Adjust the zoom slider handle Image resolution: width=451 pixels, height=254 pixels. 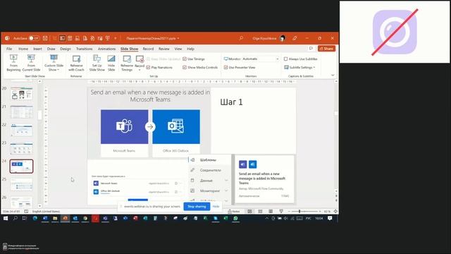coord(299,212)
